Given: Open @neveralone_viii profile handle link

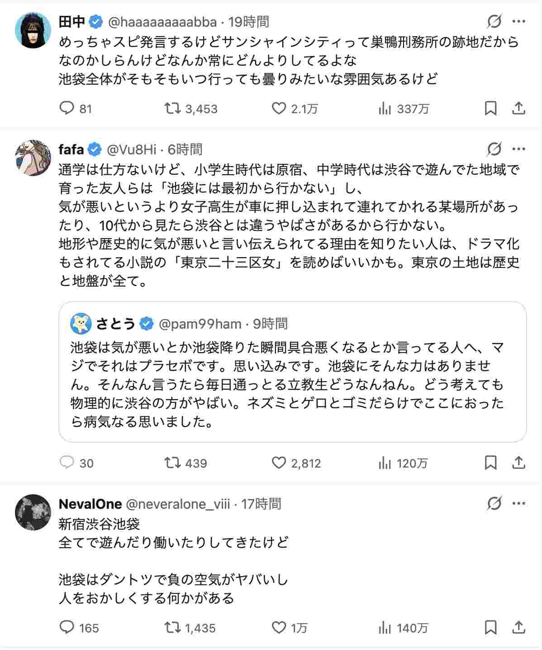Looking at the screenshot, I should (178, 504).
